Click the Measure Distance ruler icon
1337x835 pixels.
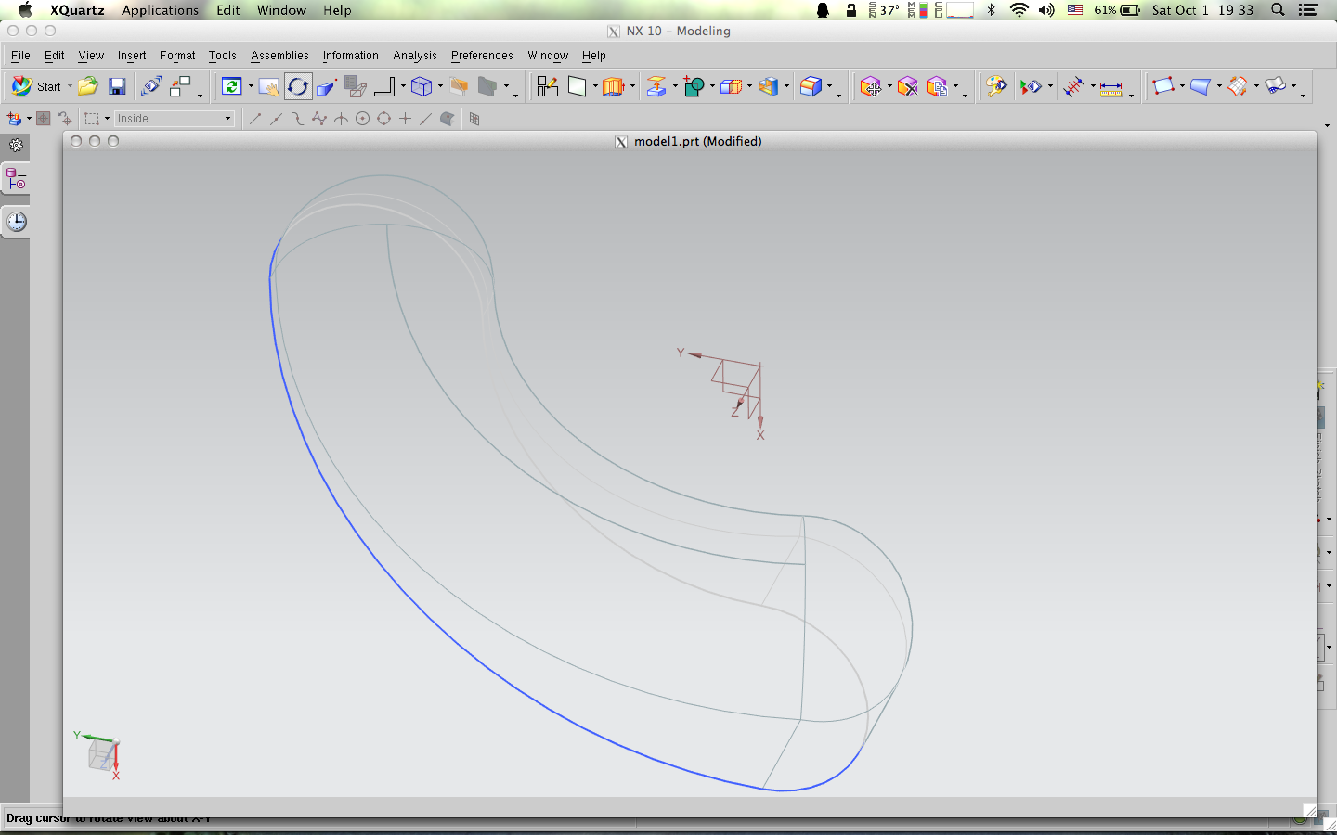coord(1110,88)
